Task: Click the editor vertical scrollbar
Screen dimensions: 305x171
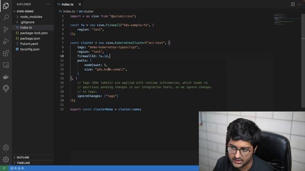Action: (303, 60)
